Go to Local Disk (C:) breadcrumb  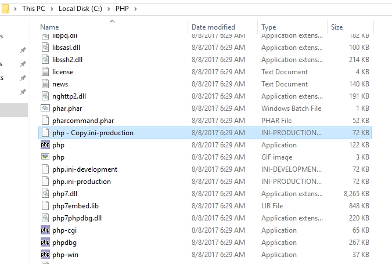coord(80,9)
